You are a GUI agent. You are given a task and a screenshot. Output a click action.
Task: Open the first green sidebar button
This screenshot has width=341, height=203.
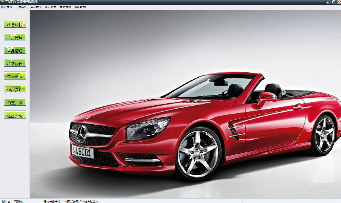(15, 24)
